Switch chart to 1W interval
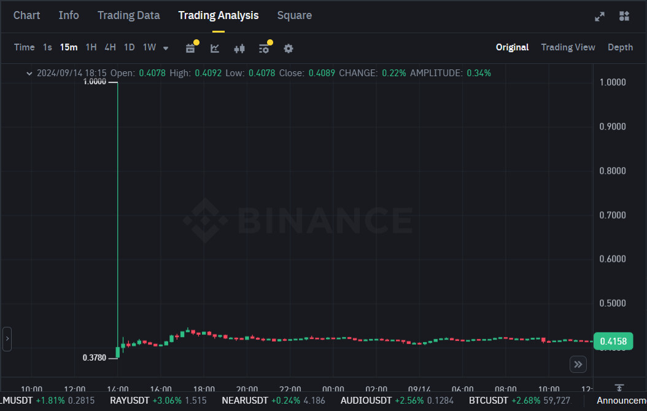647x411 pixels. point(149,47)
